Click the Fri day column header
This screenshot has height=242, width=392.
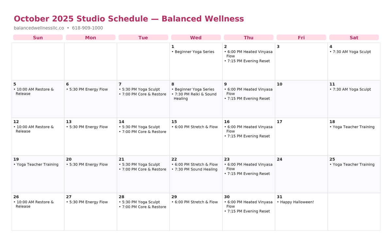point(301,38)
